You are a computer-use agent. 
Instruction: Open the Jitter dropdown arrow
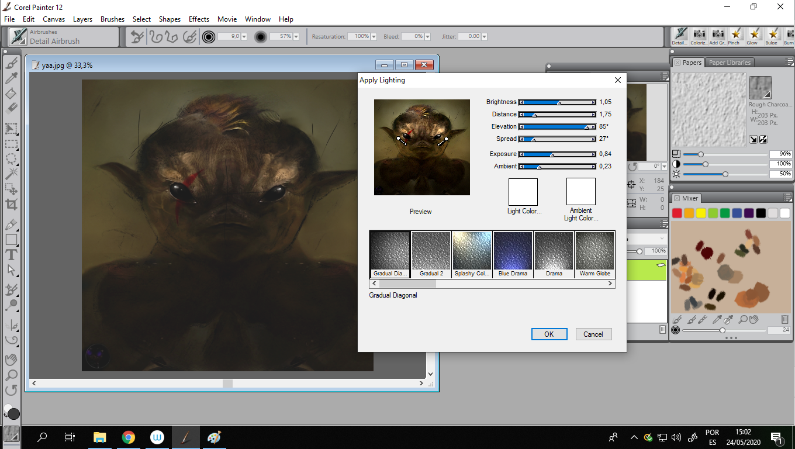(x=484, y=37)
